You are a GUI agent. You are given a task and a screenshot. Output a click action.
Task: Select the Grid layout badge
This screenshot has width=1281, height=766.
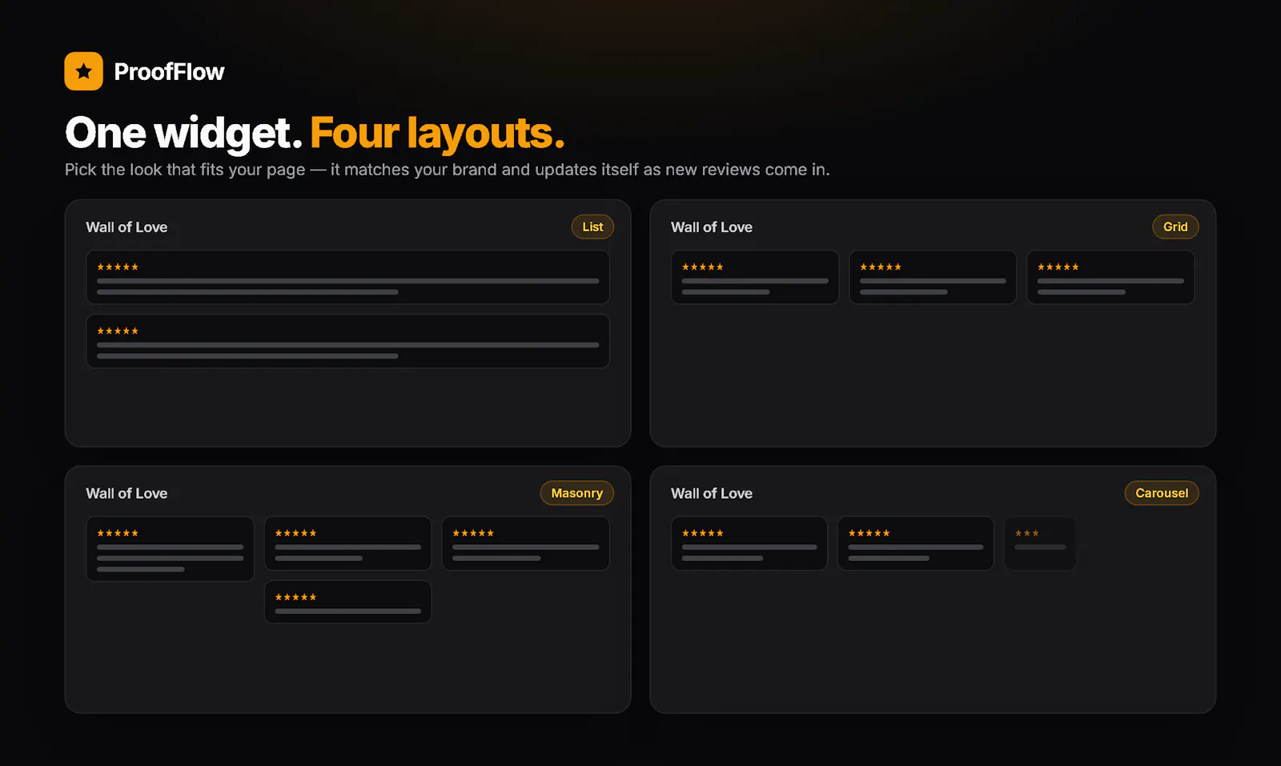point(1175,227)
